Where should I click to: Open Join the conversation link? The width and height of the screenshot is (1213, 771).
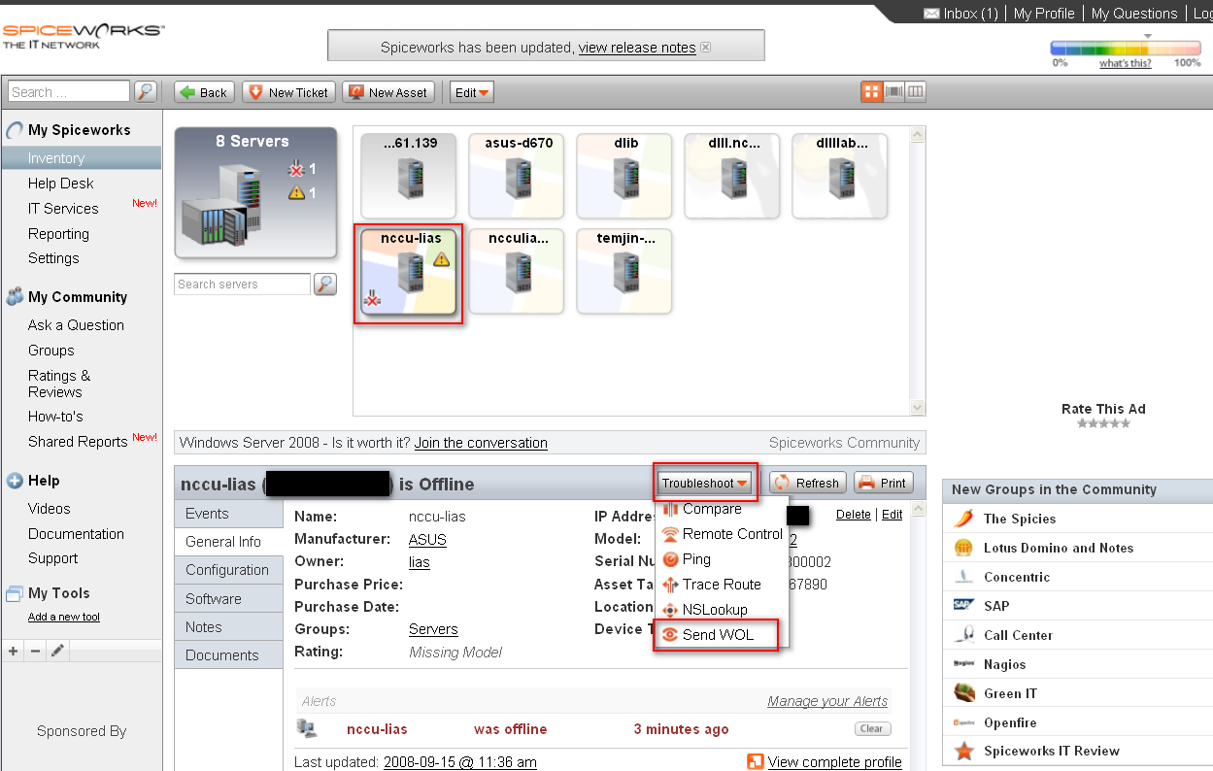pos(481,443)
